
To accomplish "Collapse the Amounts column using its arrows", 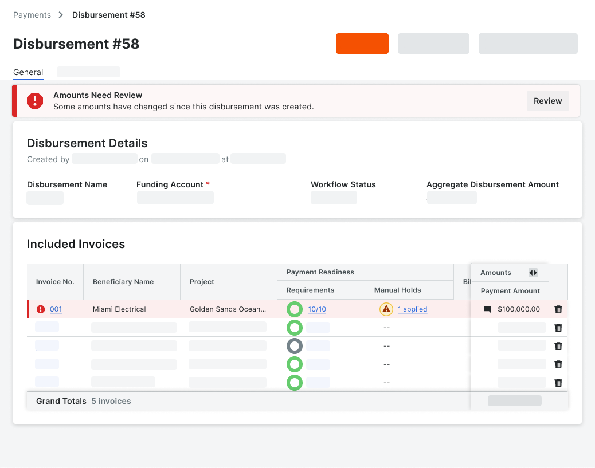I will 533,273.
